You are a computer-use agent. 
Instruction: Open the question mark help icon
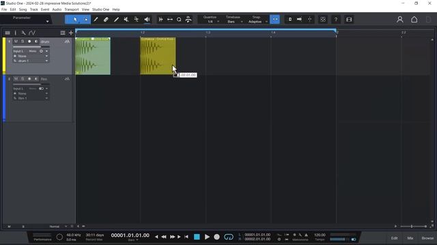click(x=336, y=20)
